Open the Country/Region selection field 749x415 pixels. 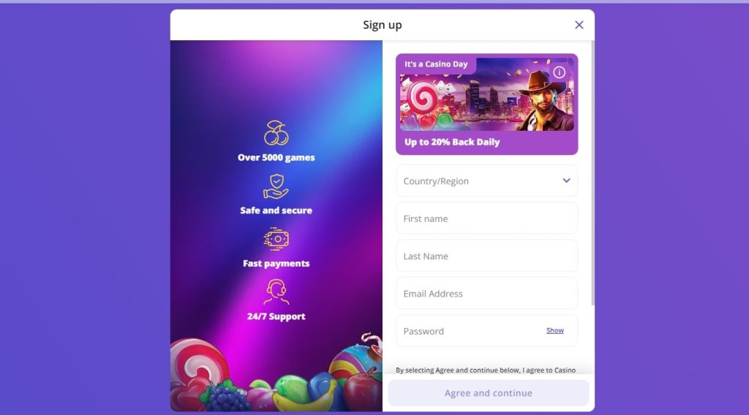point(486,180)
